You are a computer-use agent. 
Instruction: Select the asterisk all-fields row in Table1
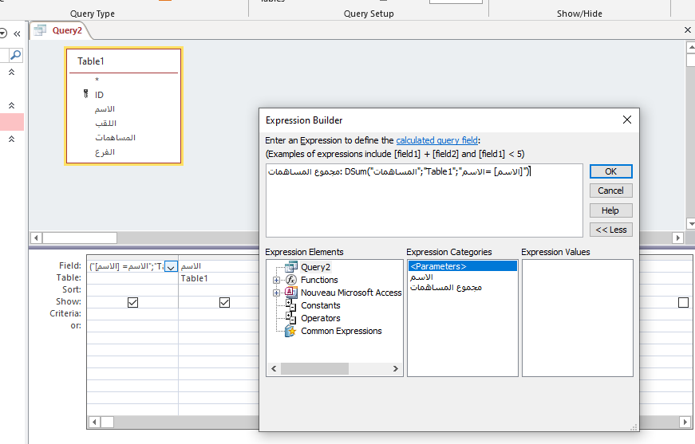97,81
